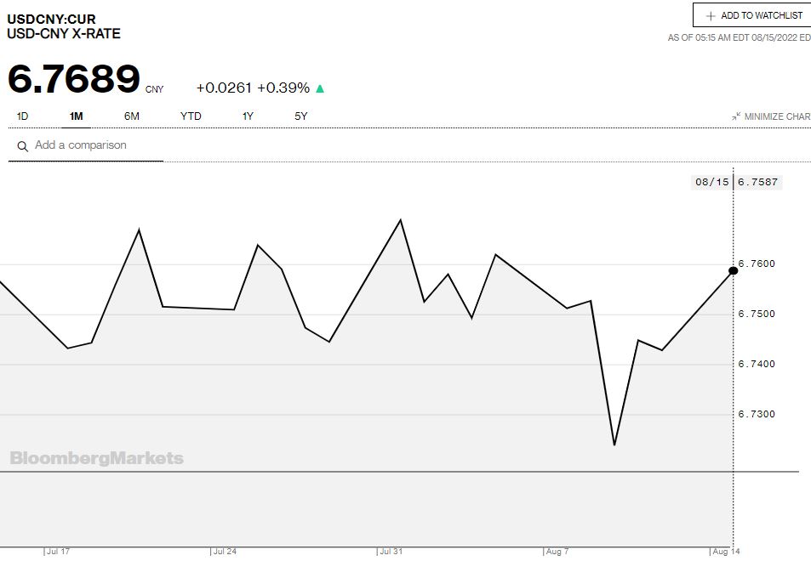The width and height of the screenshot is (811, 561).
Task: Switch chart to YTD range
Action: 191,116
